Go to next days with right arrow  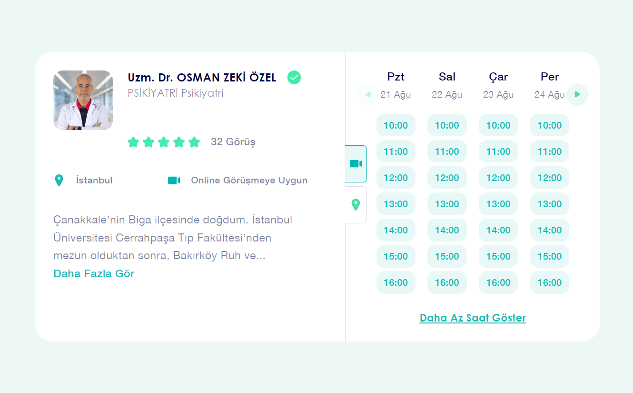(x=577, y=94)
